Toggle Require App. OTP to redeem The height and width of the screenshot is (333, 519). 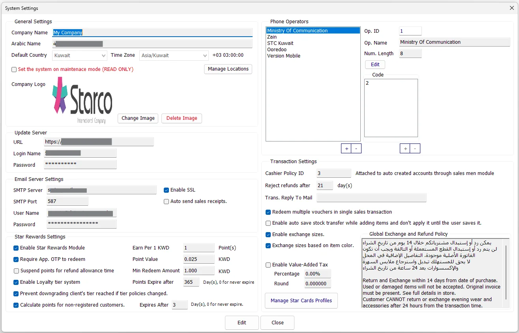(x=16, y=259)
